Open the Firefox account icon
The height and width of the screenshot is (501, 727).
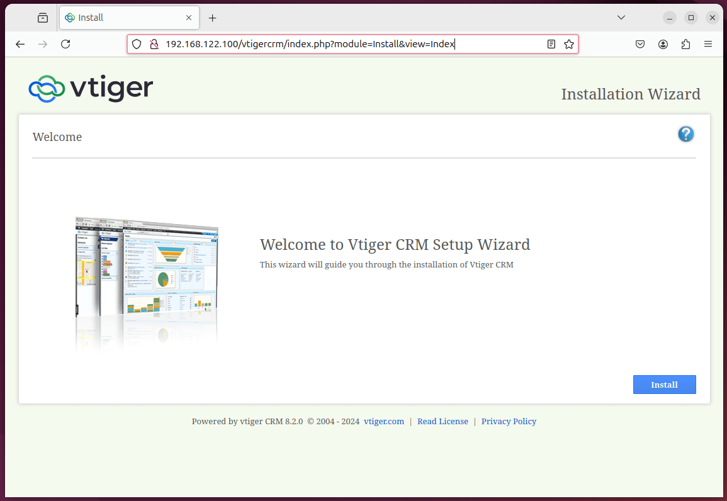tap(663, 44)
